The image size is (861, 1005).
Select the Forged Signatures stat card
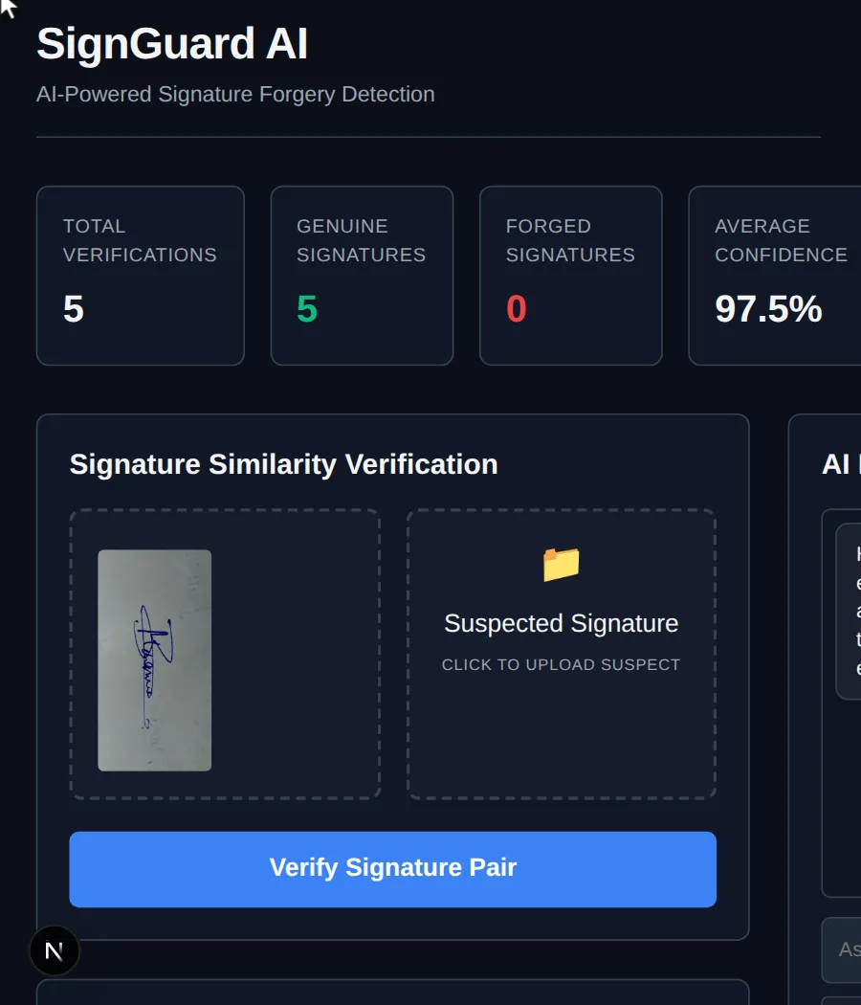coord(571,276)
